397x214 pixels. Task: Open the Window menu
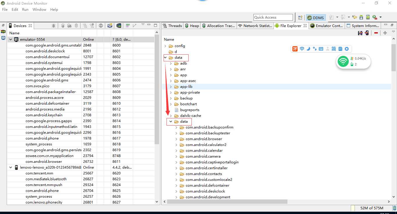39,9
